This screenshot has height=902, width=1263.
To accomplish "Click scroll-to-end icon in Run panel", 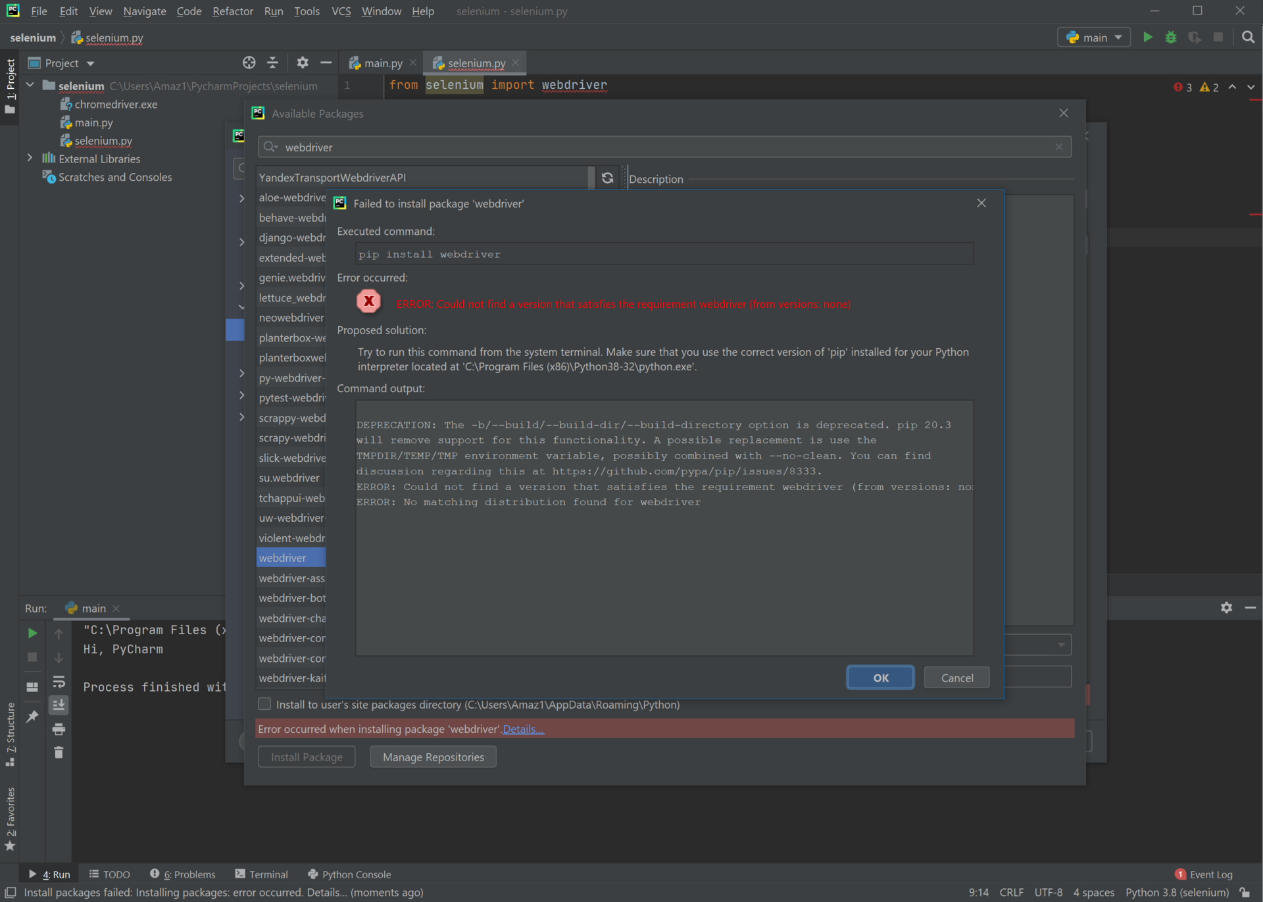I will pos(59,705).
